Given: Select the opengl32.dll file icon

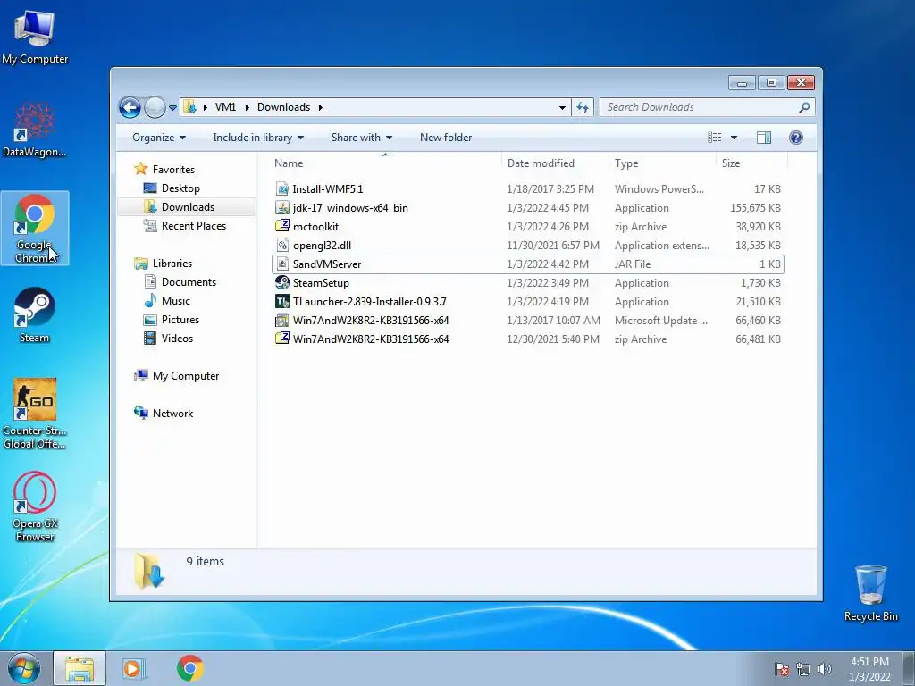Looking at the screenshot, I should [282, 245].
